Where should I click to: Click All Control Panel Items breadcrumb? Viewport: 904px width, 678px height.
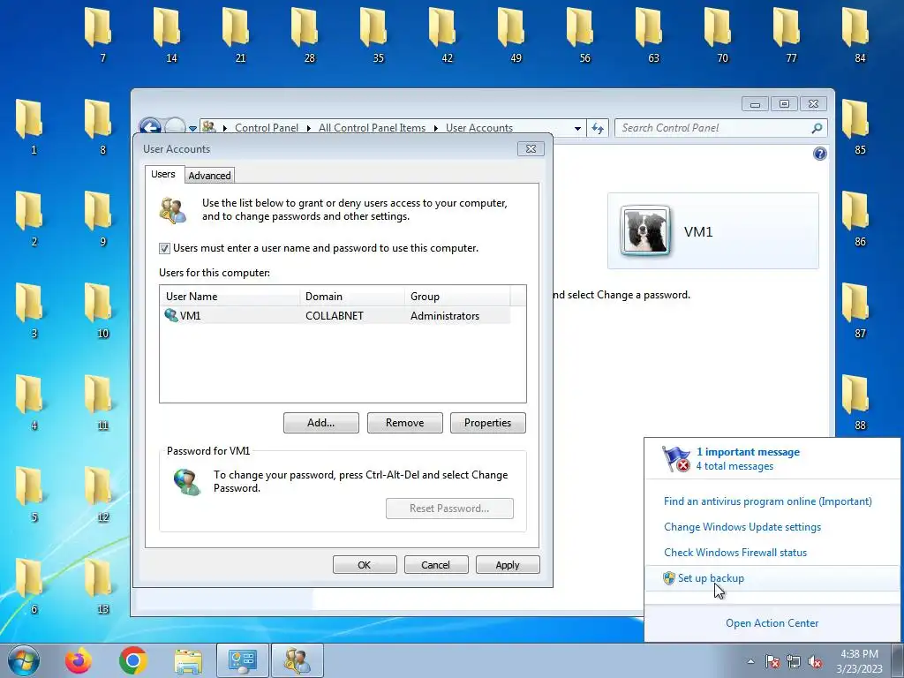point(372,128)
